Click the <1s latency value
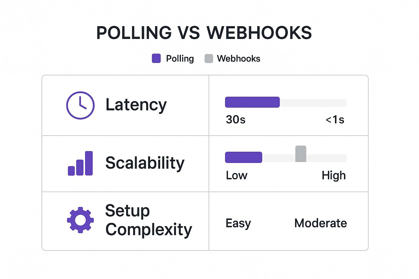This screenshot has height=279, width=419. pyautogui.click(x=335, y=120)
